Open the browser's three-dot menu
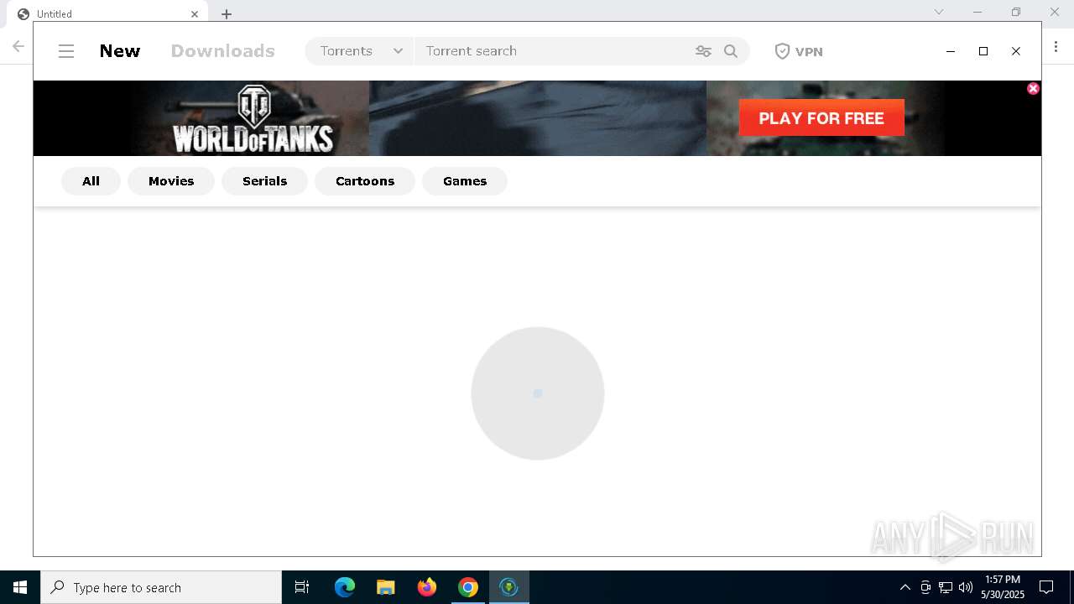Screen dimensions: 1074x604 1056,46
